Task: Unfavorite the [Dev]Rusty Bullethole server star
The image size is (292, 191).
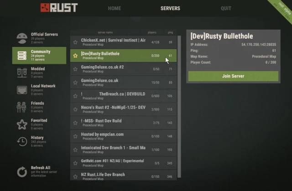Action: pyautogui.click(x=75, y=56)
